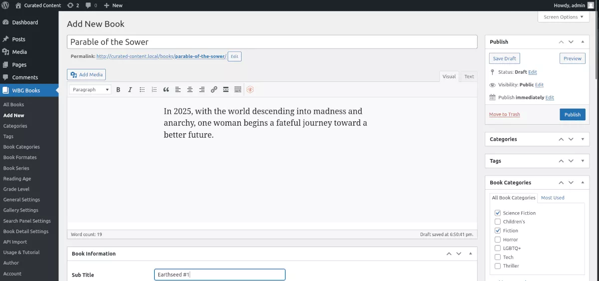This screenshot has height=281, width=599.
Task: Edit the Visibility setting link
Action: [539, 85]
